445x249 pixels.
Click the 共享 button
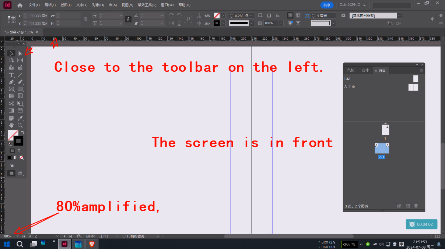click(327, 5)
